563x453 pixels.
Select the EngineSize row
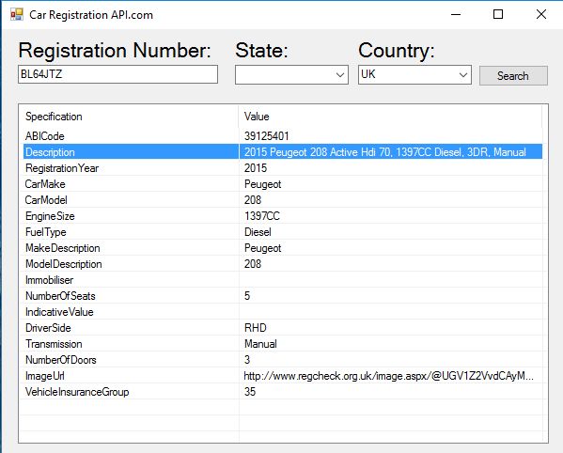[x=283, y=216]
